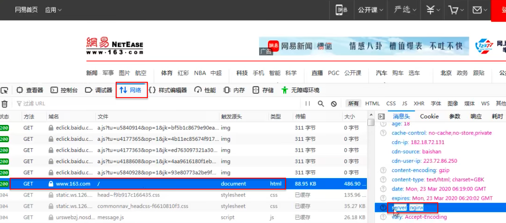The width and height of the screenshot is (506, 223).
Task: Open the 调试器 debugger tab
Action: [x=99, y=90]
